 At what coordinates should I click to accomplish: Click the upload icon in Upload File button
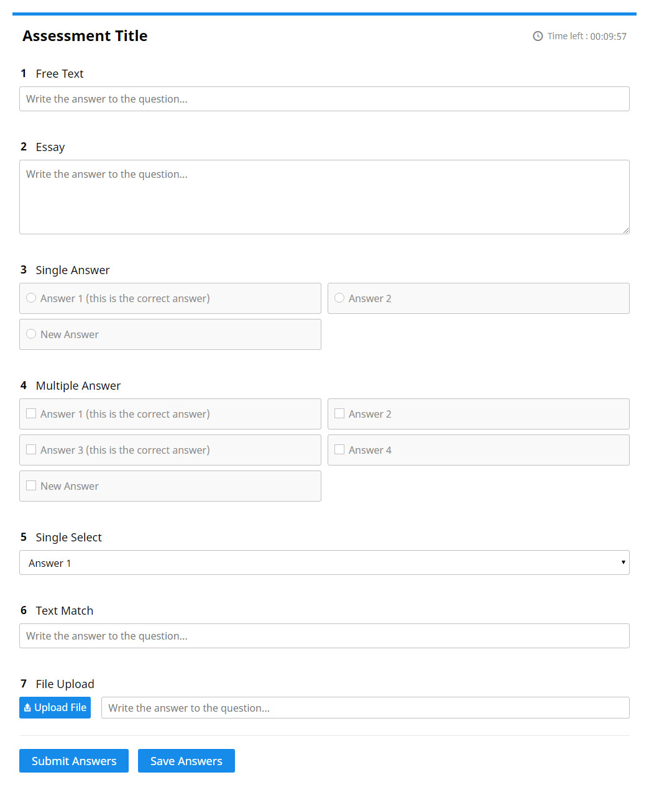(x=27, y=708)
